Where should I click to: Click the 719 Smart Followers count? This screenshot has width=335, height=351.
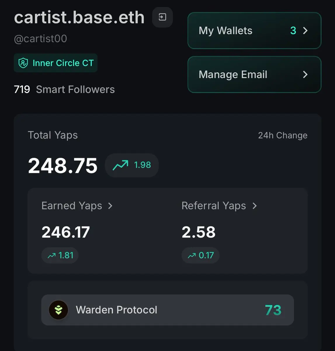64,89
